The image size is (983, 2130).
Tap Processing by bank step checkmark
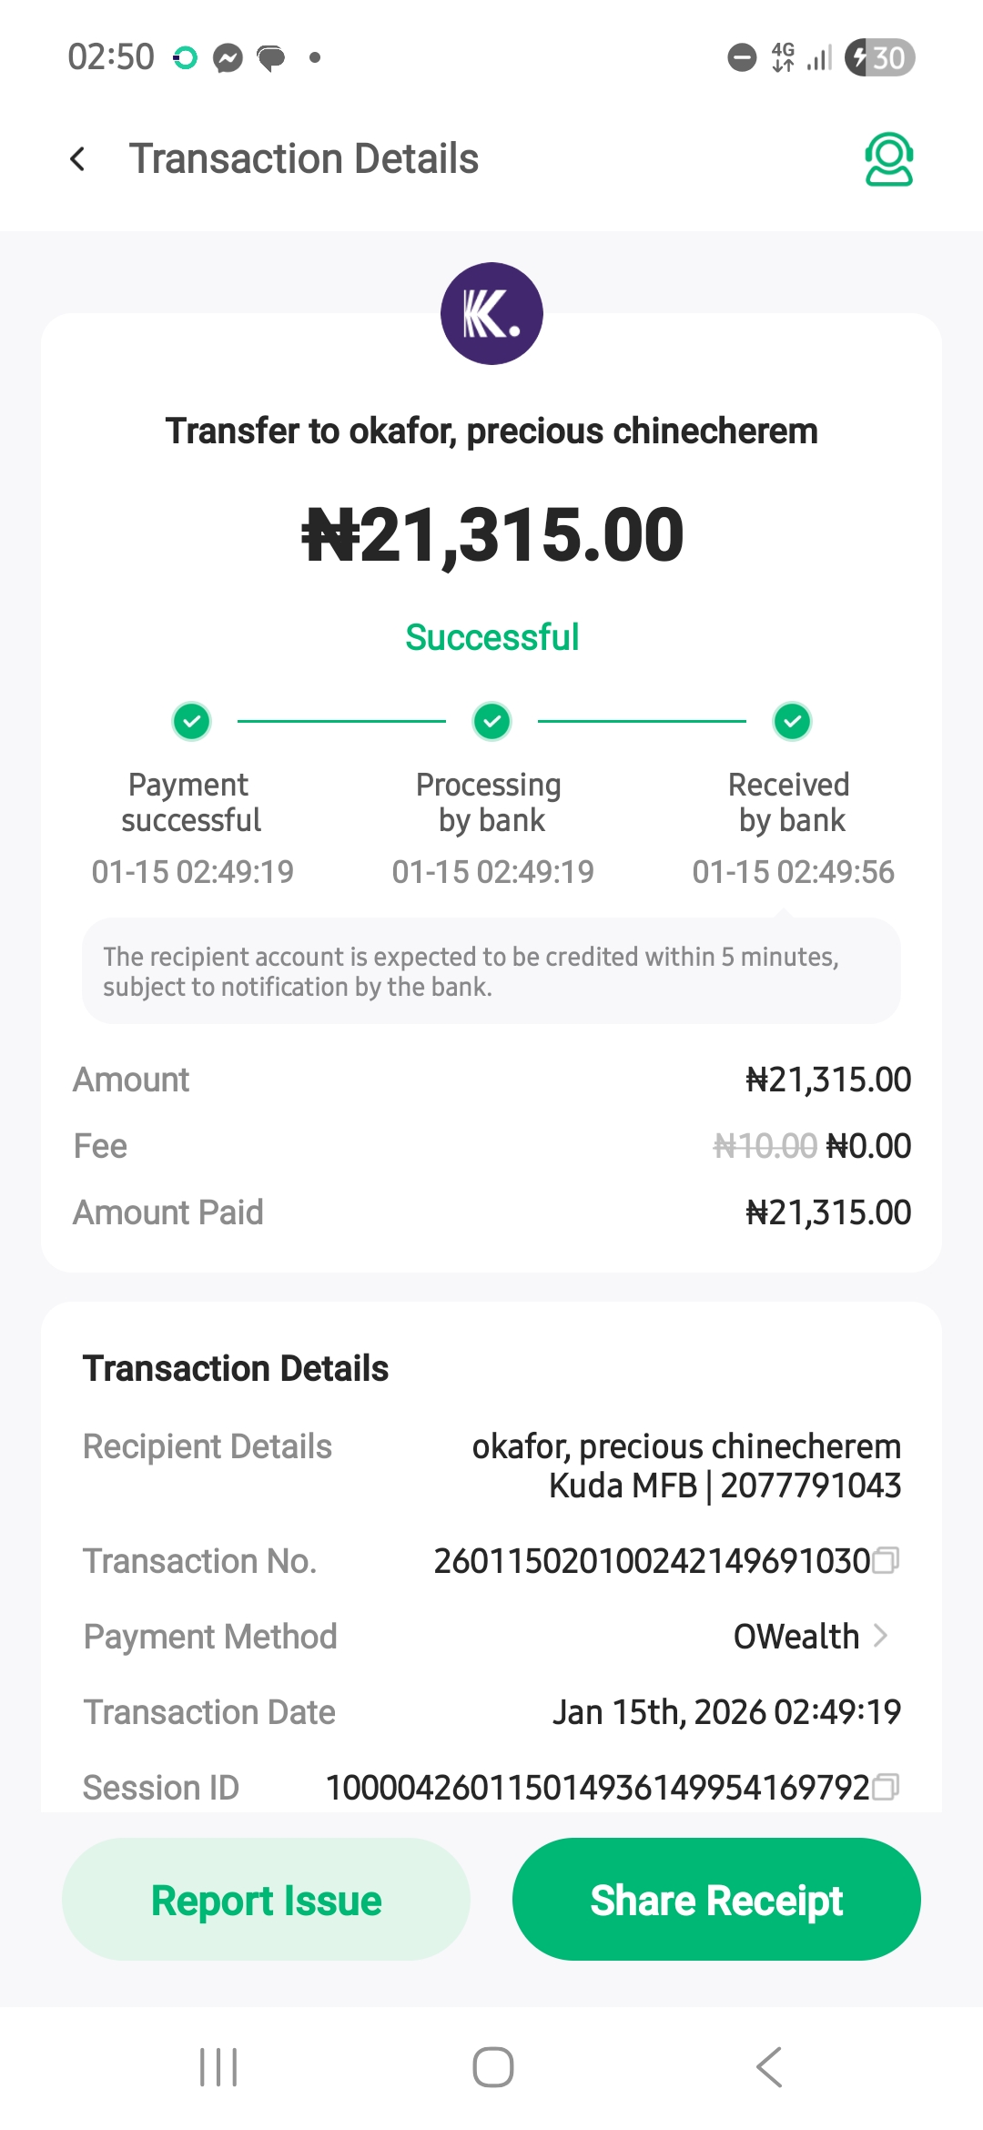tap(492, 722)
